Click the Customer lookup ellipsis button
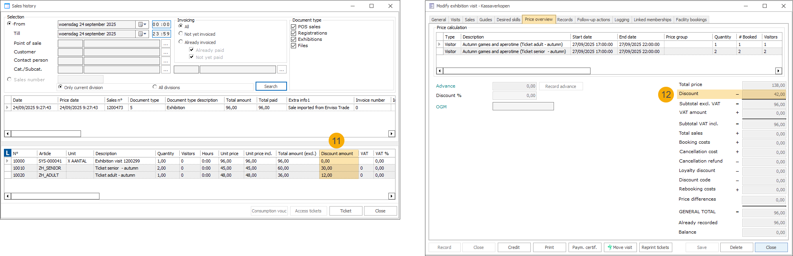 pyautogui.click(x=166, y=52)
